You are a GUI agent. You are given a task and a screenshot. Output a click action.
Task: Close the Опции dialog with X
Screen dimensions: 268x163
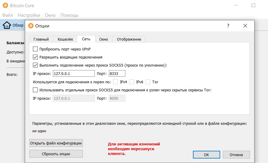click(x=245, y=26)
